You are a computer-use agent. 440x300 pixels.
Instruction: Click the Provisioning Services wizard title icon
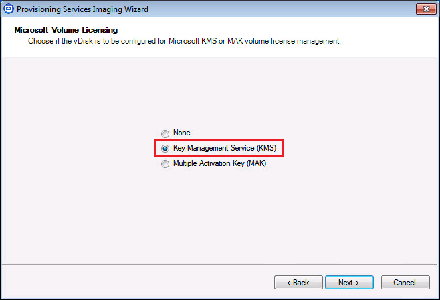[x=8, y=9]
